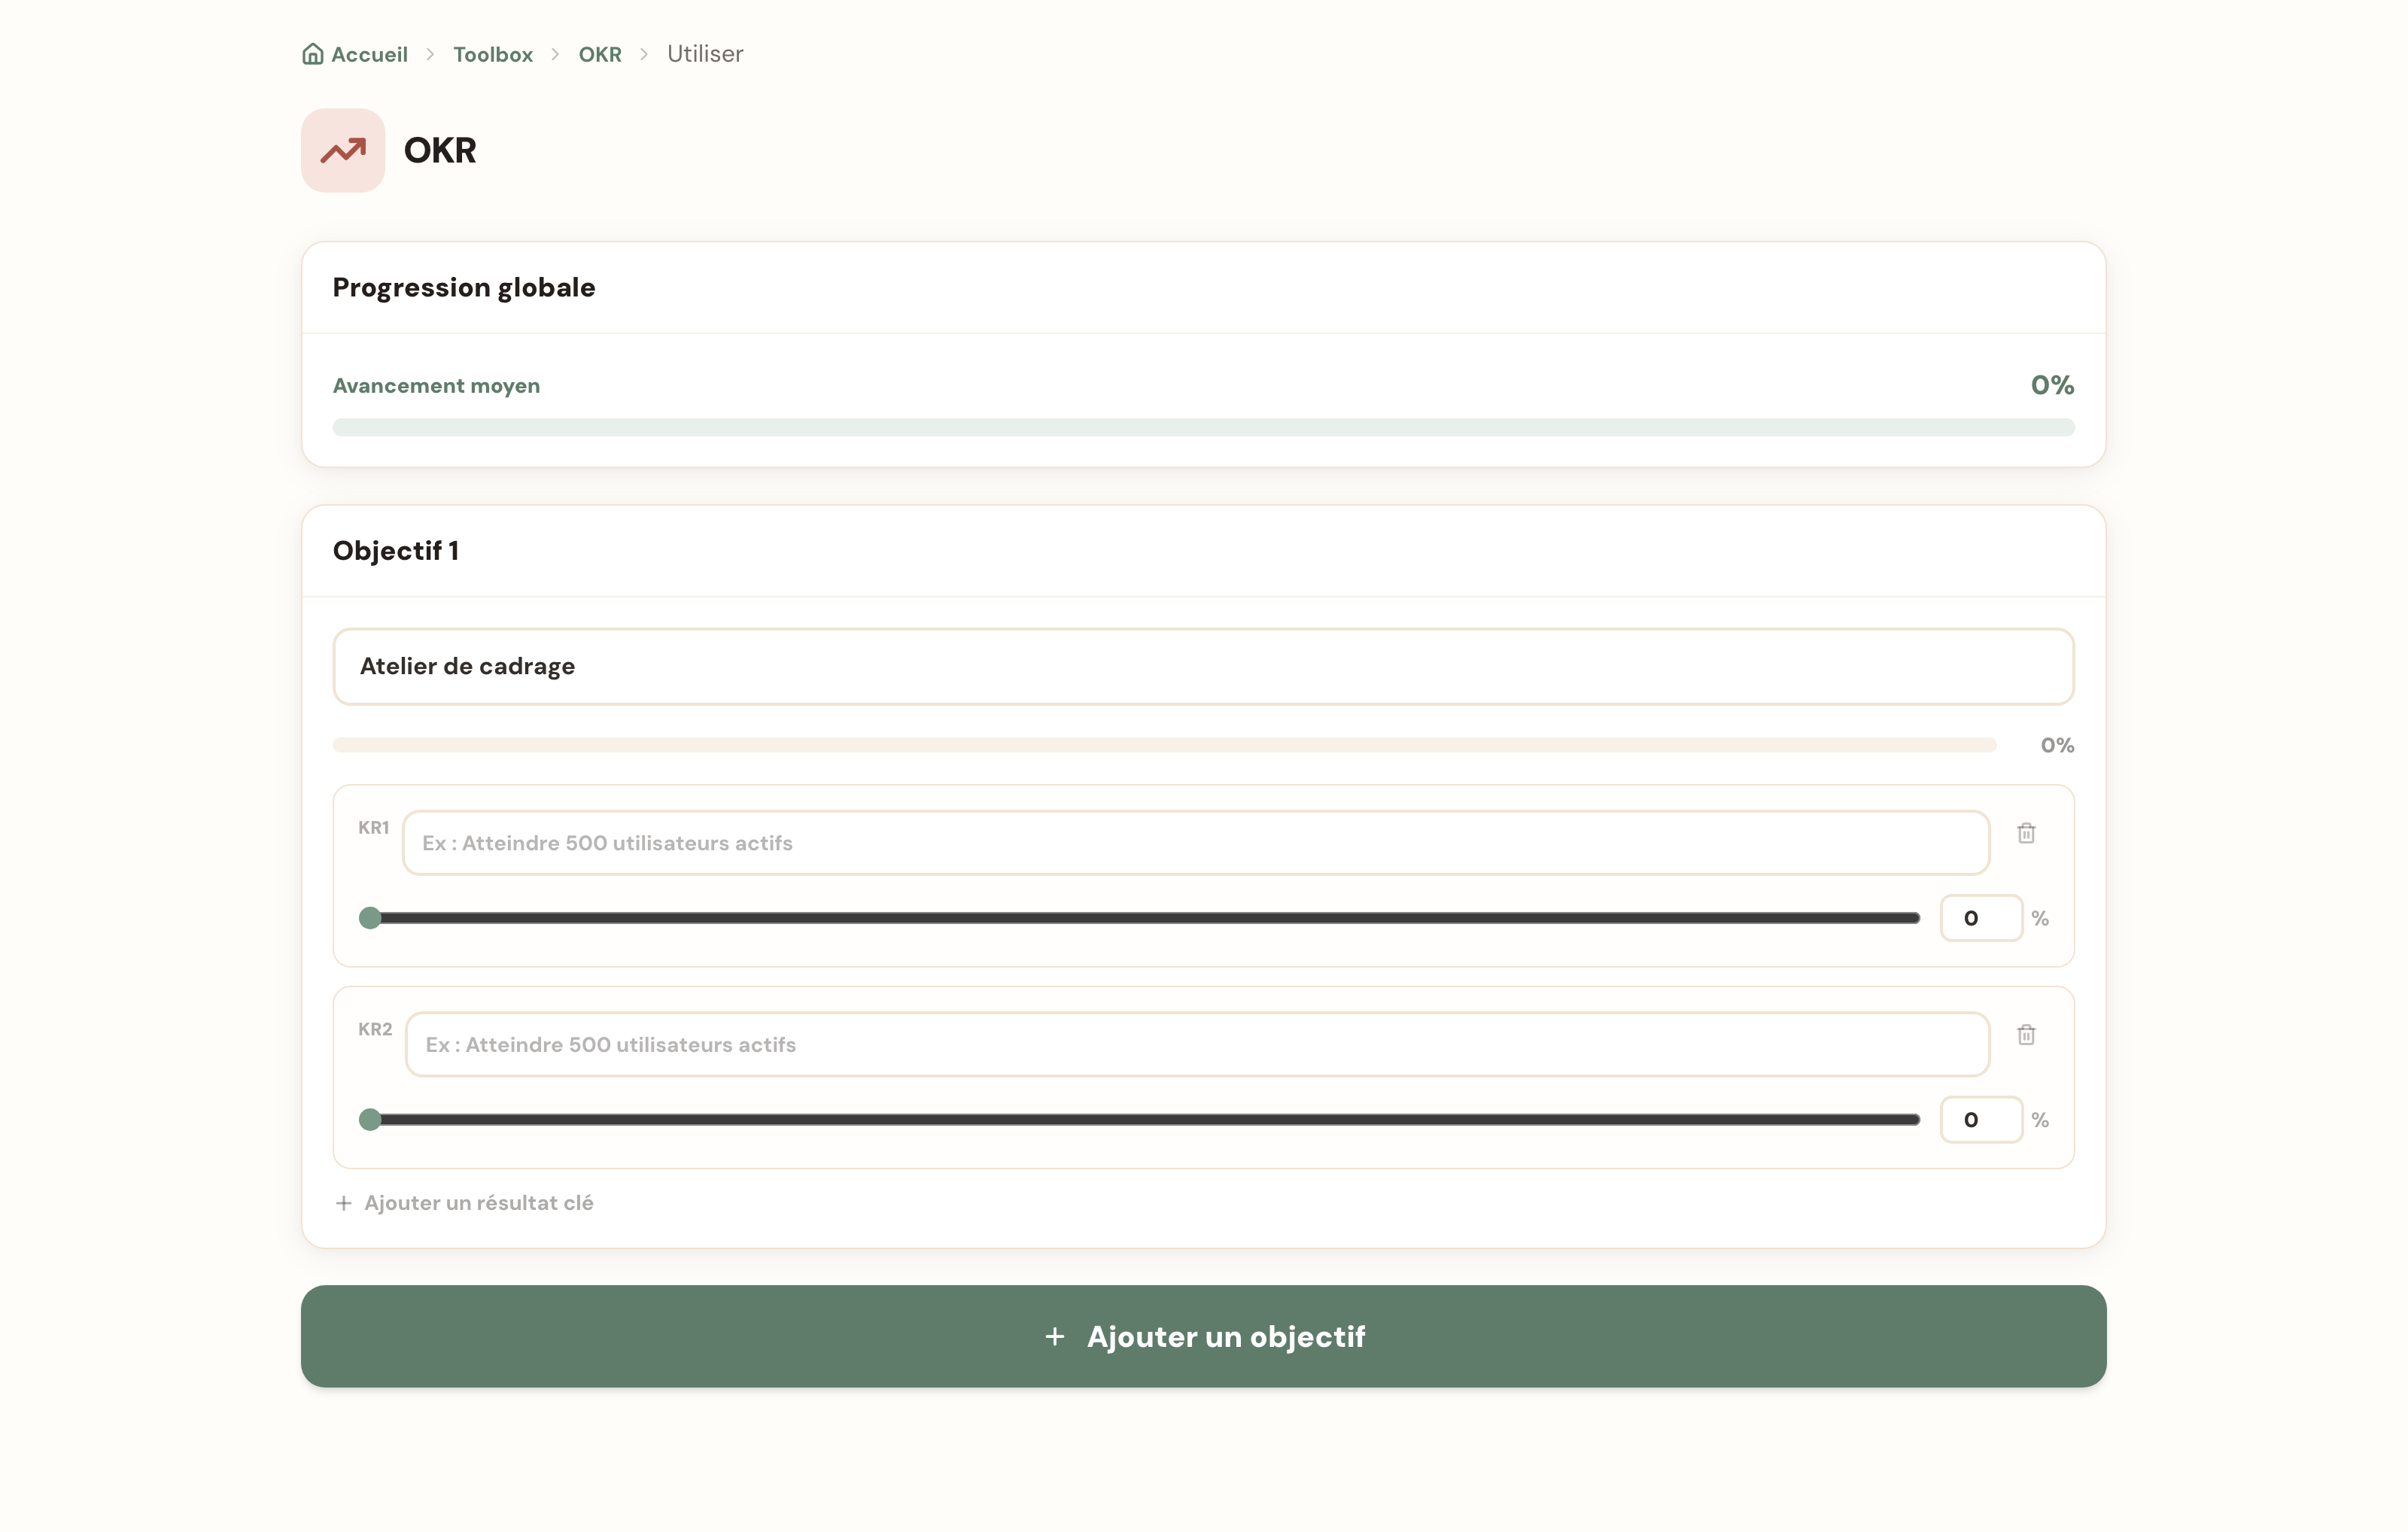2408x1532 pixels.
Task: Click the Objectif 1 progress bar
Action: [x=1164, y=745]
